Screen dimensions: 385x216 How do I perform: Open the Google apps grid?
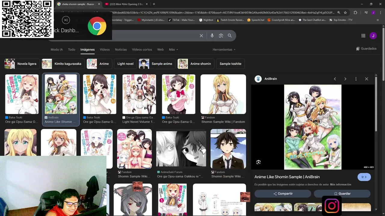363,36
